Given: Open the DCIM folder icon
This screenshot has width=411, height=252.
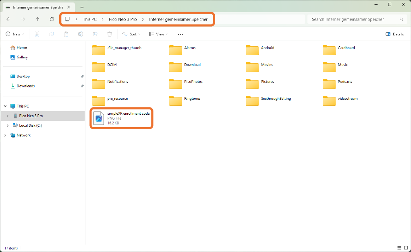Looking at the screenshot, I should [x=98, y=67].
